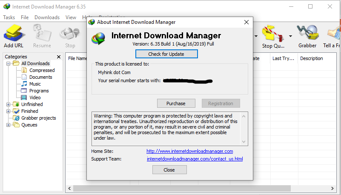
Task: Expand the Finished tree node
Action: tap(8, 111)
